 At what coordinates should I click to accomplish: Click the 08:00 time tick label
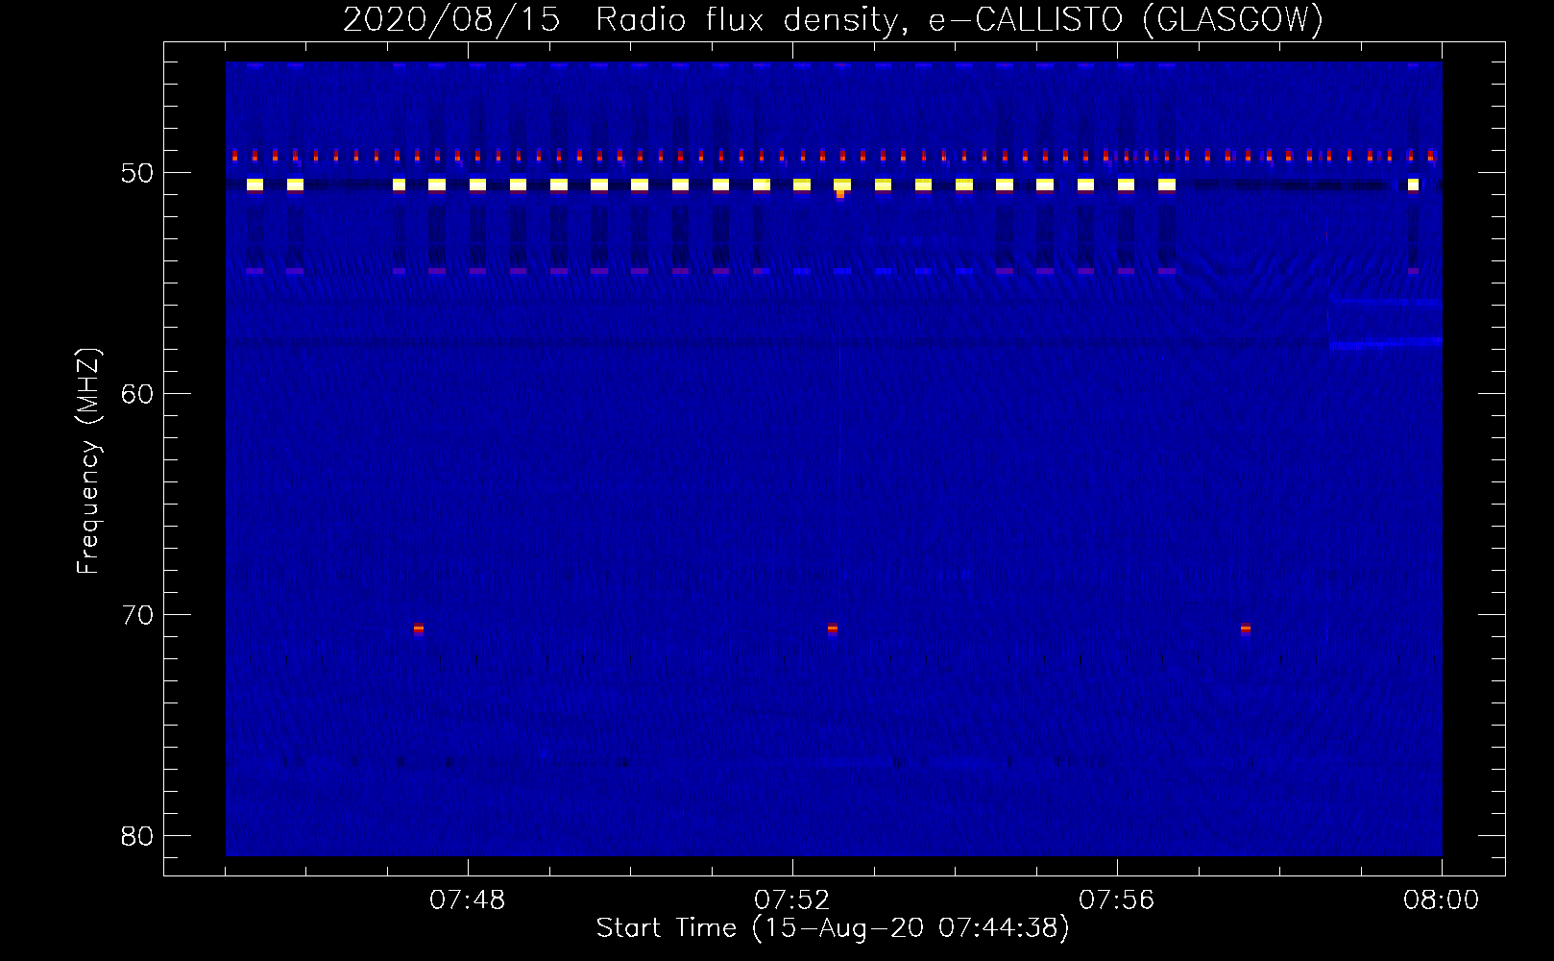point(1442,900)
